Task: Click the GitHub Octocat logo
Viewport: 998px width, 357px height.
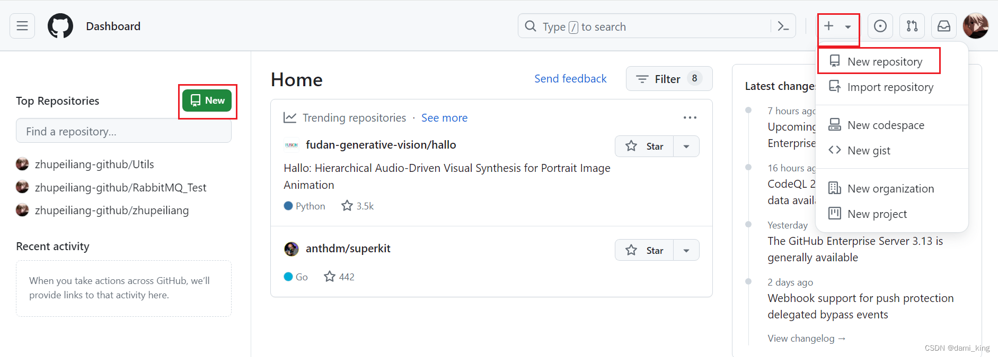Action: [x=60, y=26]
